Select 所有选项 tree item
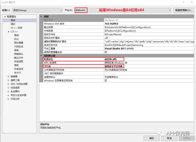 (18, 69)
